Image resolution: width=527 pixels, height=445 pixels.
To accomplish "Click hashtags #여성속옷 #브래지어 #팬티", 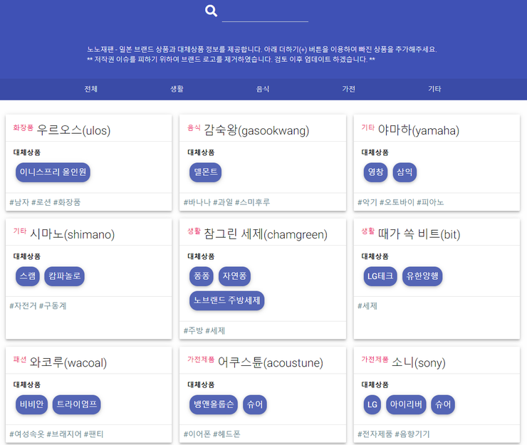I will pyautogui.click(x=56, y=434).
